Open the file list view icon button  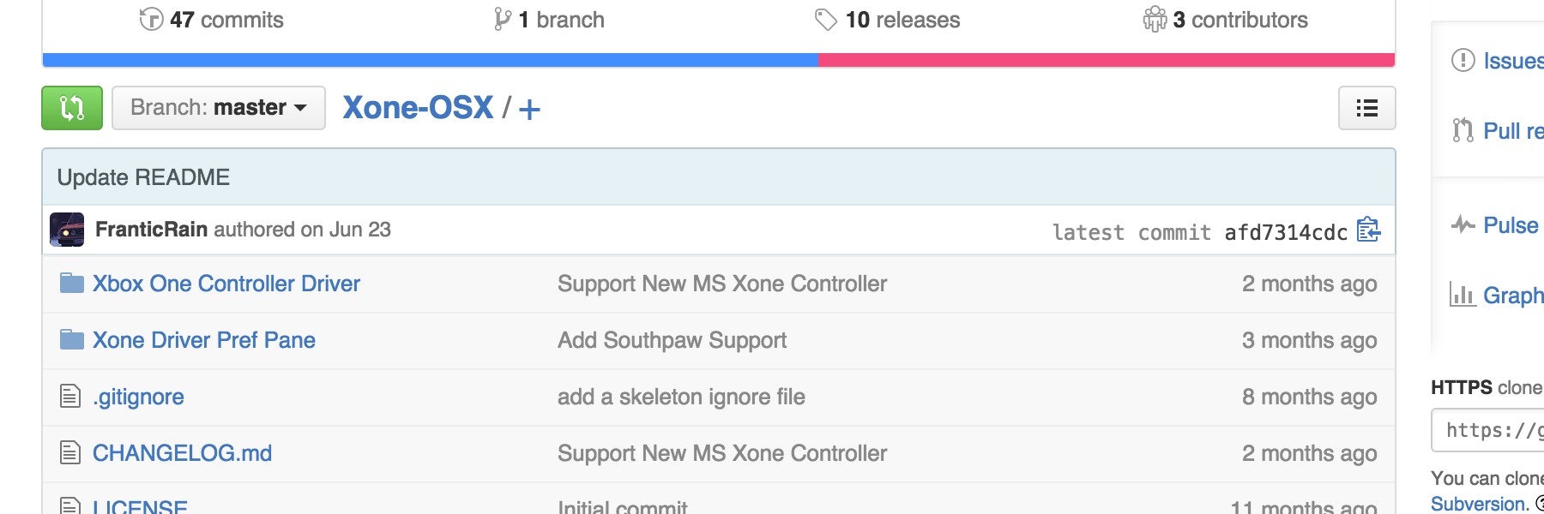point(1366,108)
